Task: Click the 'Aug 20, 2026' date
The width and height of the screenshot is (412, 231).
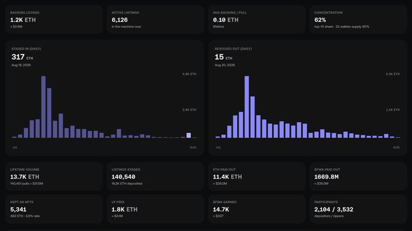Action: coord(225,65)
